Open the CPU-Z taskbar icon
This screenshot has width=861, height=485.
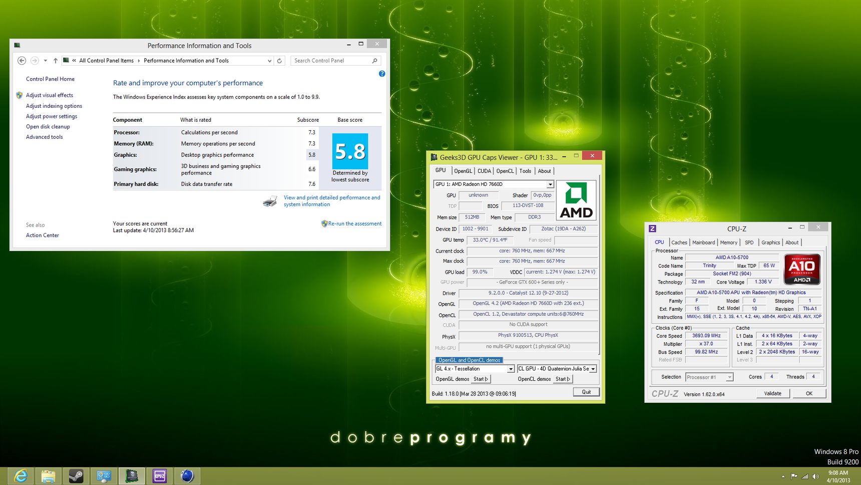(x=159, y=476)
